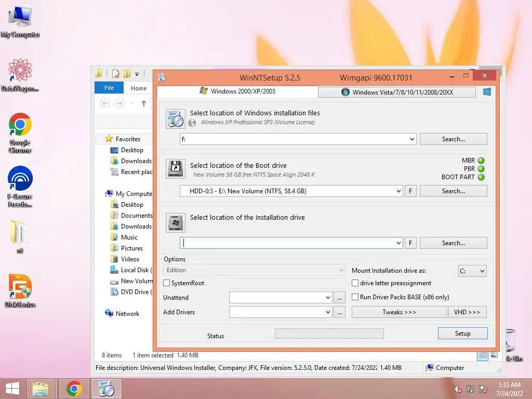The height and width of the screenshot is (399, 532).
Task: Open Boot drive selection dropdown
Action: pos(398,191)
